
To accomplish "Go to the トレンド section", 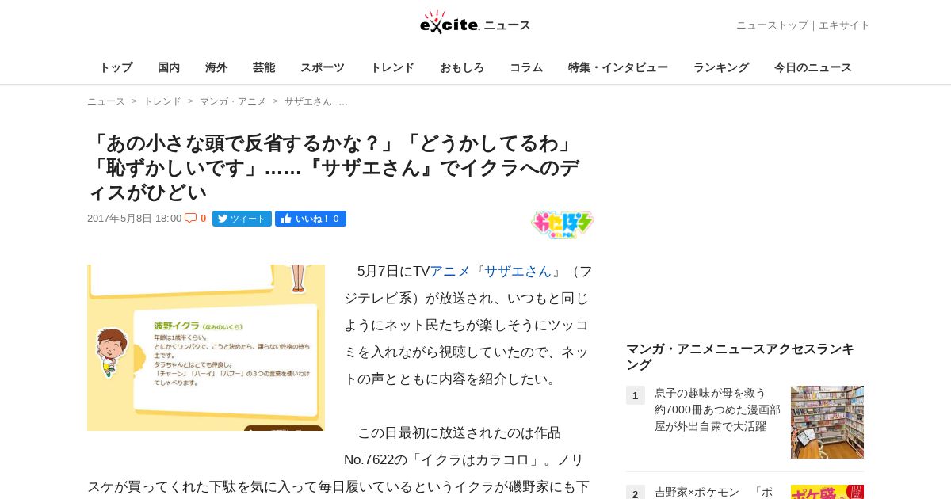I will click(x=392, y=67).
